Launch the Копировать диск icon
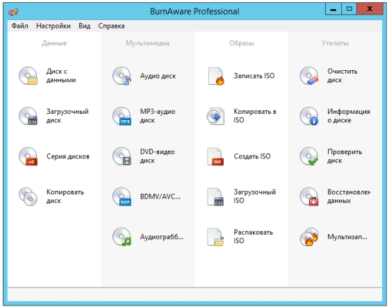 28,197
